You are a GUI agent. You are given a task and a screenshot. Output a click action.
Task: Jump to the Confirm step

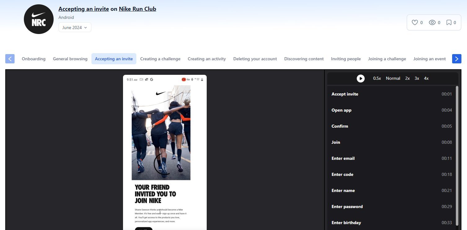click(x=392, y=126)
